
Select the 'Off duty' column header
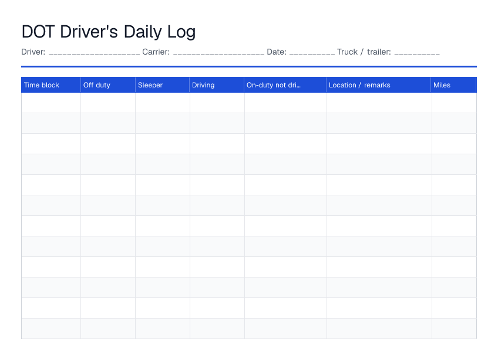click(x=108, y=85)
